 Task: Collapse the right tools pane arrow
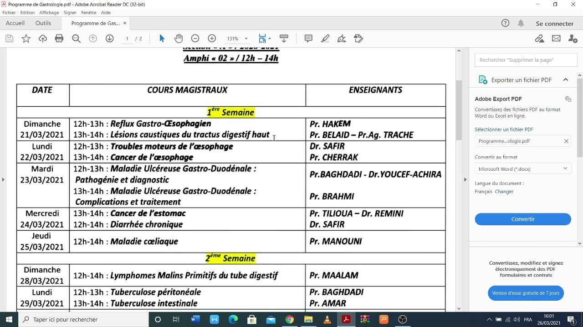[465, 179]
